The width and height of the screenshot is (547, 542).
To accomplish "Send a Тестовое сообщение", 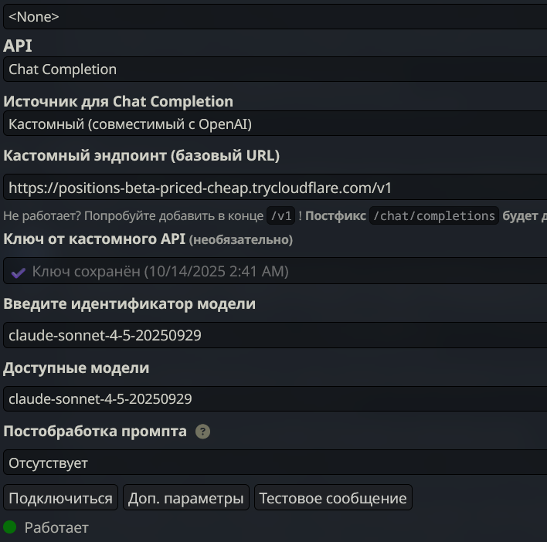I will pos(333,498).
